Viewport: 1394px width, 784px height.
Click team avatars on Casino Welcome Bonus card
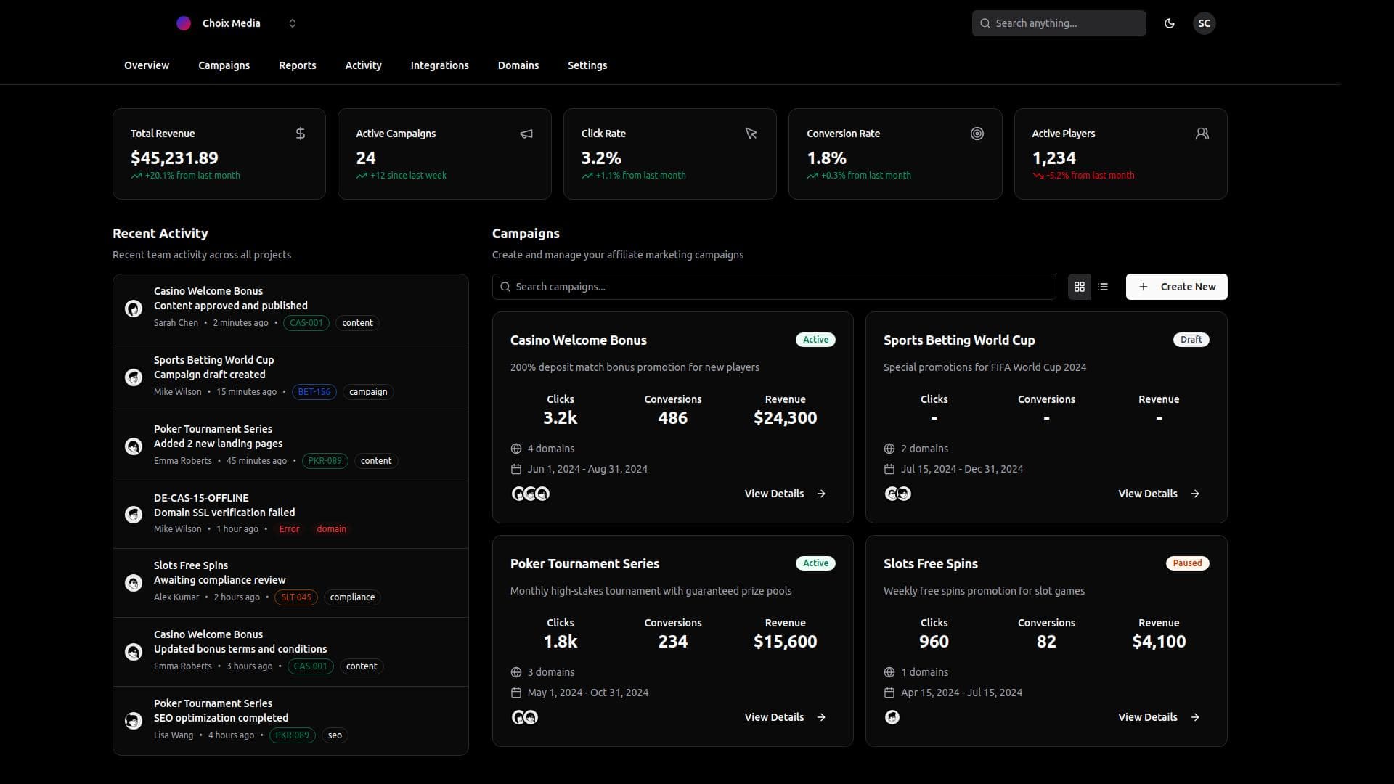pos(530,494)
